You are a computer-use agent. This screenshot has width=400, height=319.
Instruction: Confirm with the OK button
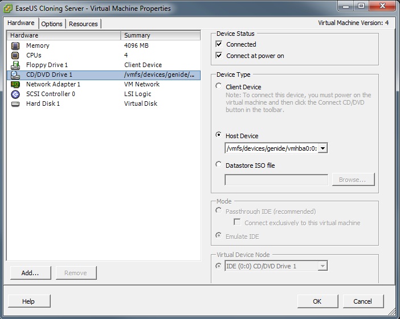coord(317,301)
